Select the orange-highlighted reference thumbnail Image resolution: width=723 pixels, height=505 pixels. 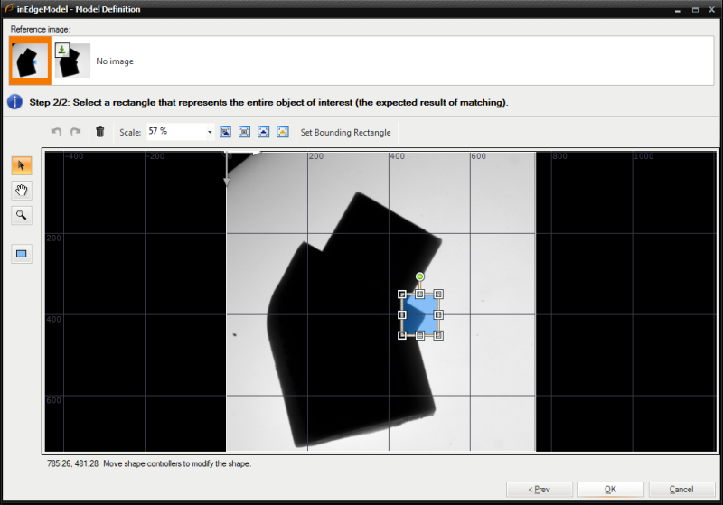coord(29,61)
